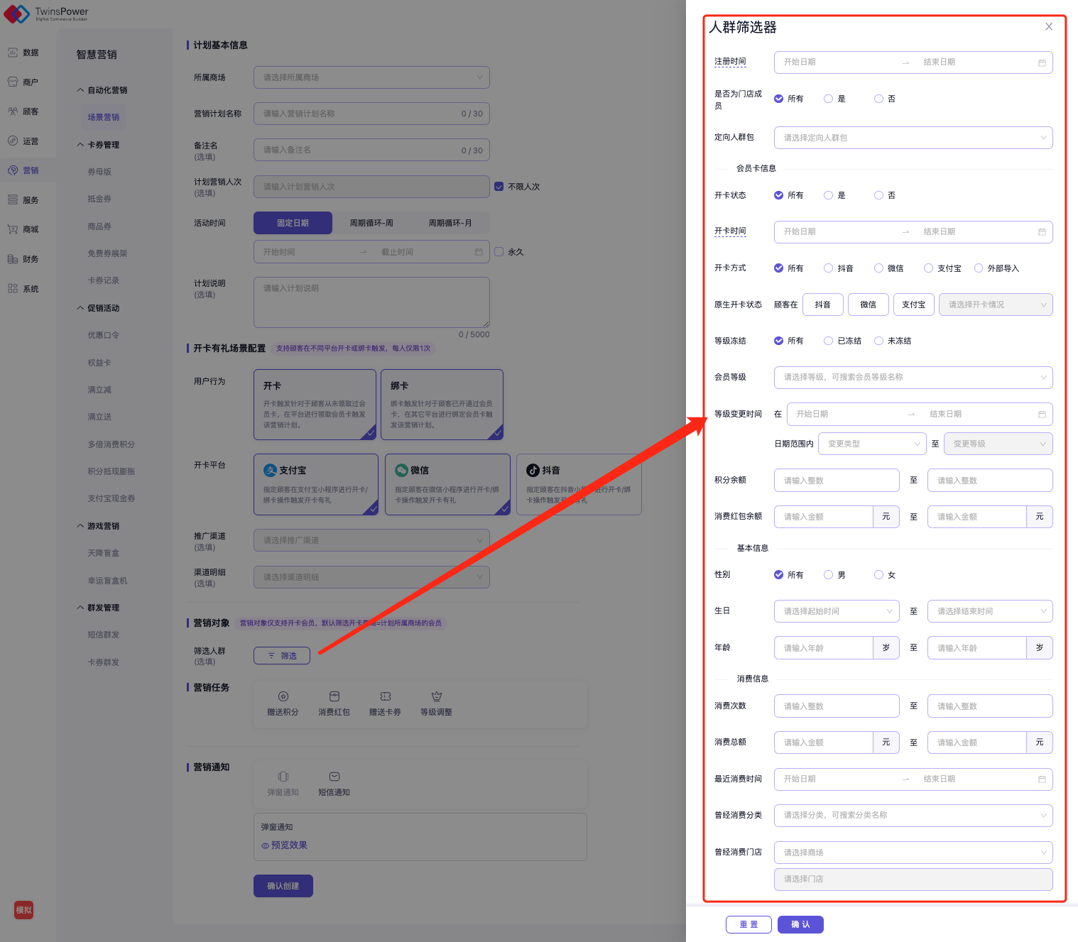Click the 积分余额 minimum input field
The width and height of the screenshot is (1078, 942).
point(836,481)
